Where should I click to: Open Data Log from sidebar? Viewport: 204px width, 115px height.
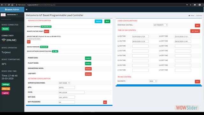pos(6,89)
